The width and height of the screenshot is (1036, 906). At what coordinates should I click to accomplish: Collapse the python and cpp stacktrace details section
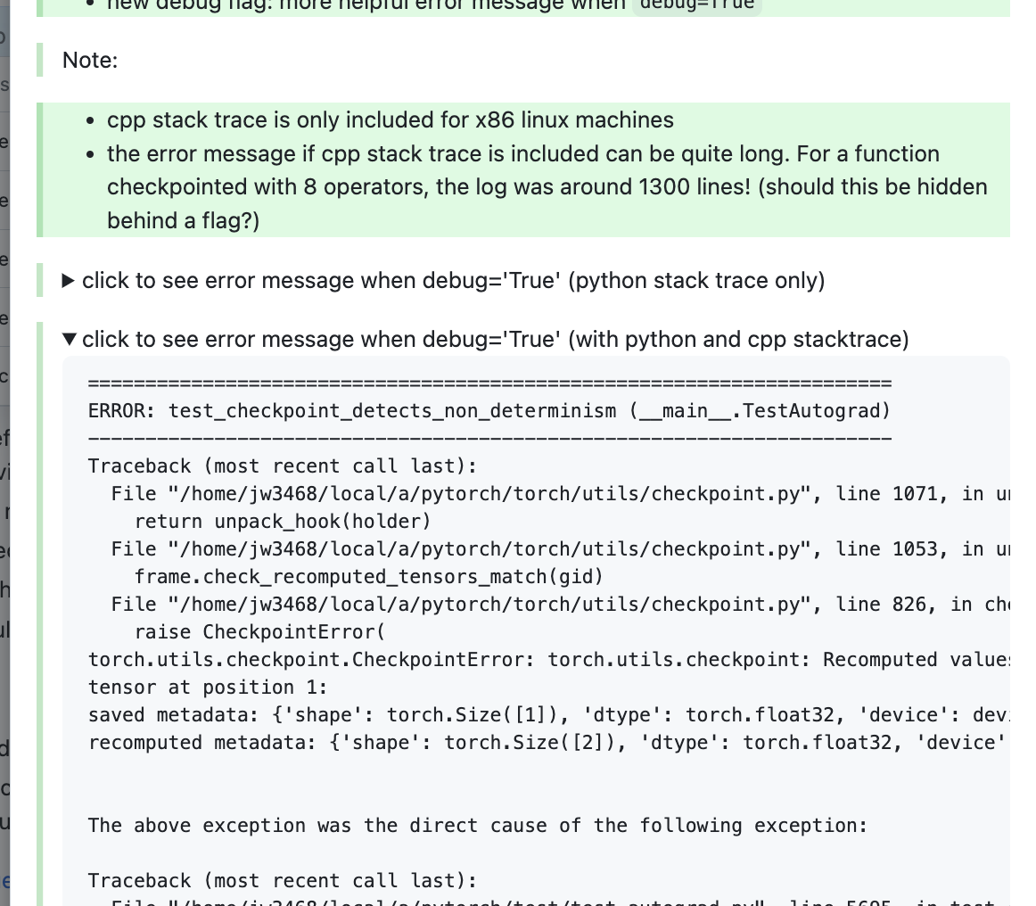pyautogui.click(x=496, y=339)
